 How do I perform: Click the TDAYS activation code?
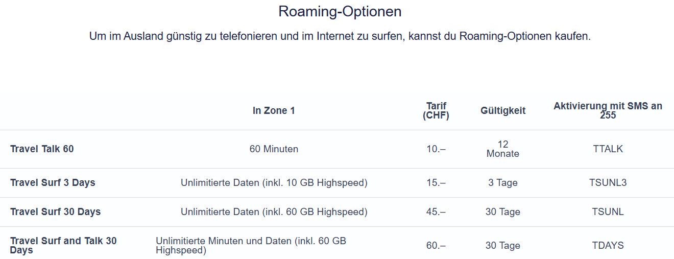click(608, 245)
